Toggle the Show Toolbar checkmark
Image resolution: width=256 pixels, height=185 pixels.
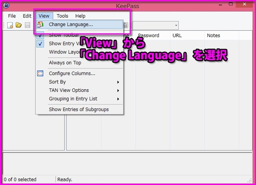(40, 35)
